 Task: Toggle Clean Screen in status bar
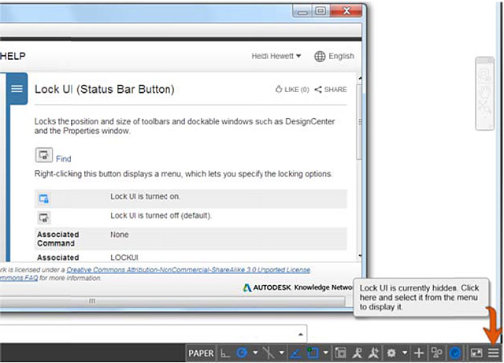(476, 353)
